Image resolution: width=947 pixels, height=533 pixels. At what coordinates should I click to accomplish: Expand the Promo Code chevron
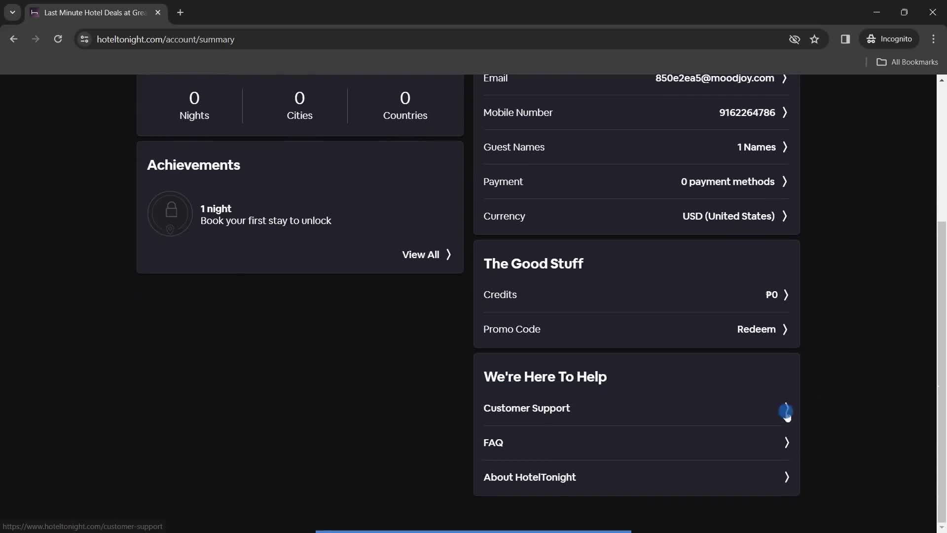point(785,329)
